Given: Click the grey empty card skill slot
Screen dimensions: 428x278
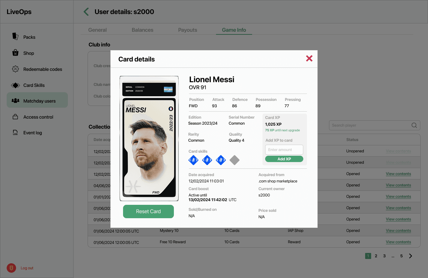Looking at the screenshot, I should 234,160.
